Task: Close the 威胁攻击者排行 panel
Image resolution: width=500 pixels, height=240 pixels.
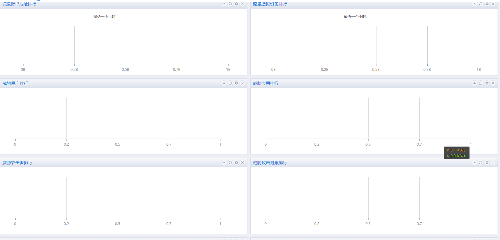Action: coord(243,162)
